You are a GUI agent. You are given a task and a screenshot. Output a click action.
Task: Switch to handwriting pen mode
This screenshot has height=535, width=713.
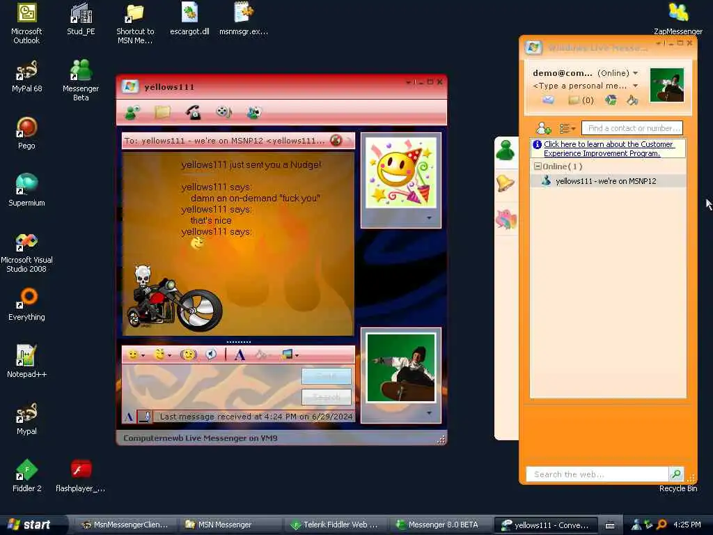(x=145, y=417)
